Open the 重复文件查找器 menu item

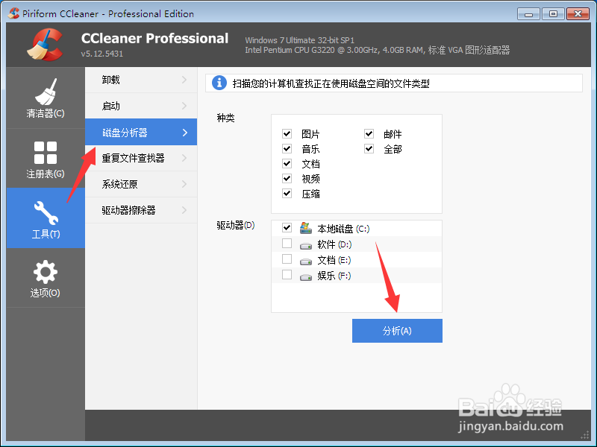point(141,158)
